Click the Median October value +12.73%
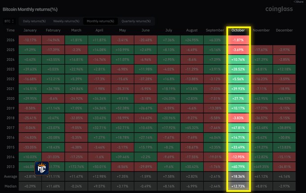Screen dimensions: 306x193 pos(238,186)
